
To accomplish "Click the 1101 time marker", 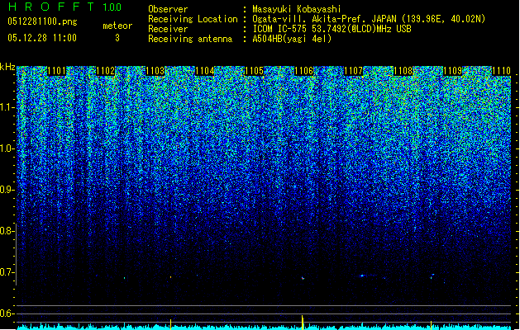I will point(57,71).
